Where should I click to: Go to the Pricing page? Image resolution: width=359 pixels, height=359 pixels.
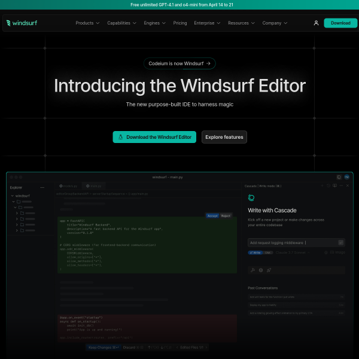[x=180, y=23]
